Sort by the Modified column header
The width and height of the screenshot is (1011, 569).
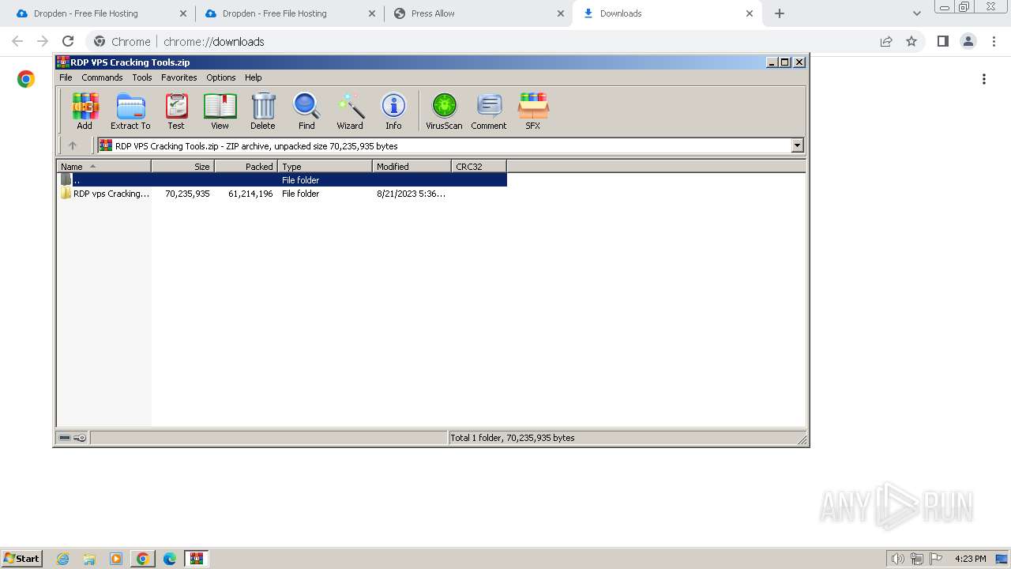click(412, 166)
